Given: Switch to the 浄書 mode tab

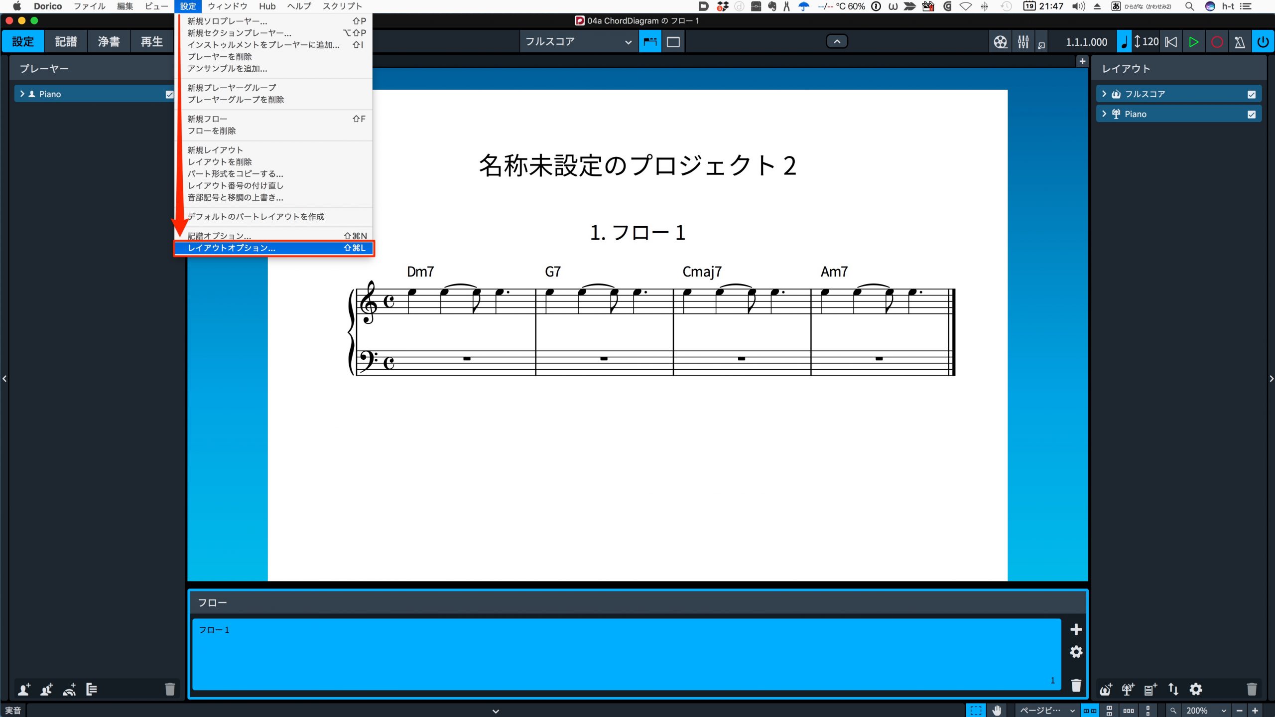Looking at the screenshot, I should click(109, 42).
